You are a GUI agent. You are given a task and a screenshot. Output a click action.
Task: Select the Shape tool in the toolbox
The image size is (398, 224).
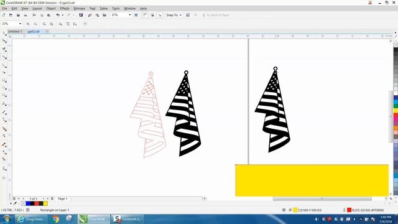4,41
